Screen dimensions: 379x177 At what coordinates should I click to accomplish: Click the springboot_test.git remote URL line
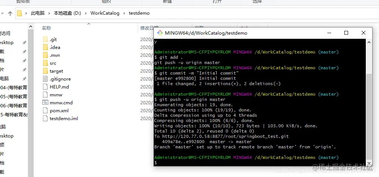pos(221,136)
